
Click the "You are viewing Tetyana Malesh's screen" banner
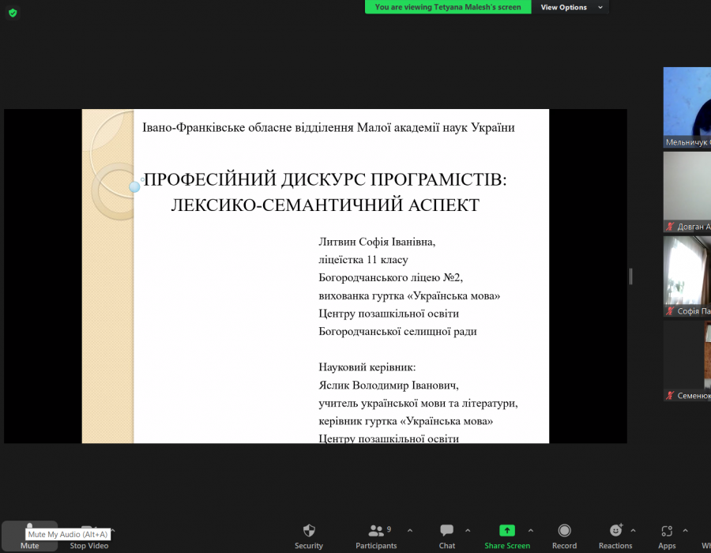coord(448,7)
